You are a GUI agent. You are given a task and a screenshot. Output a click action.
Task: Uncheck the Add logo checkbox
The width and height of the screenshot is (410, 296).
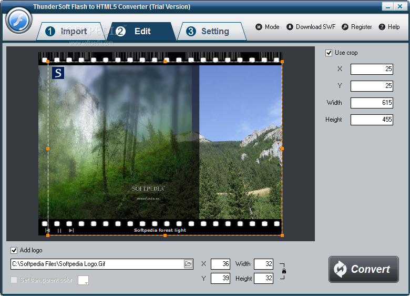point(14,250)
